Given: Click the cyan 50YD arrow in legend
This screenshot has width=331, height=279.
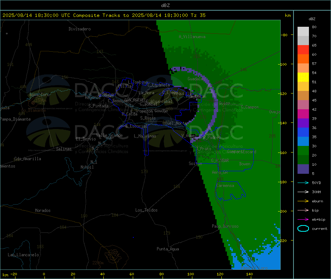Looking at the screenshot, I should [x=303, y=183].
